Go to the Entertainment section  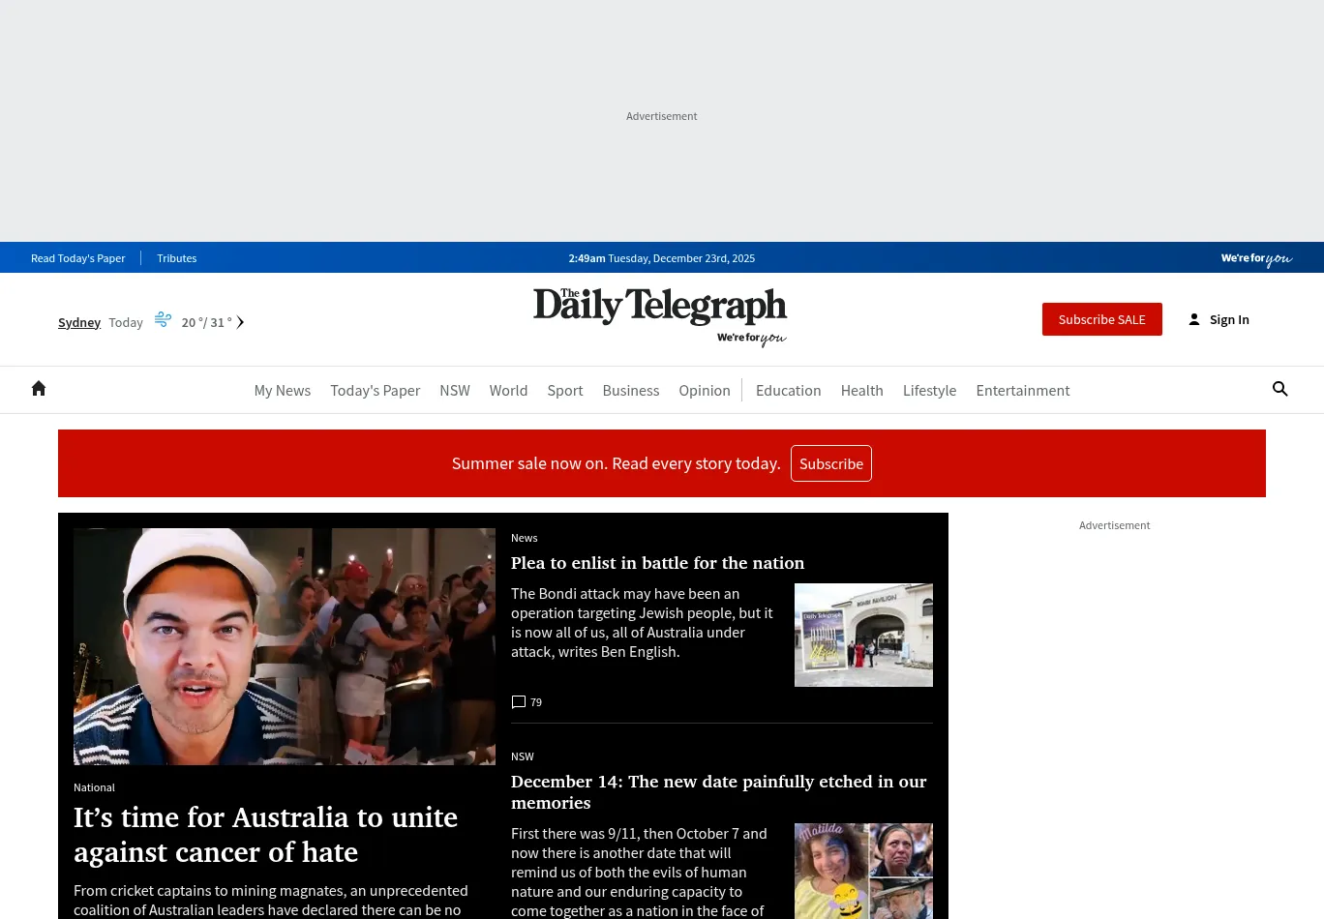click(x=1022, y=391)
